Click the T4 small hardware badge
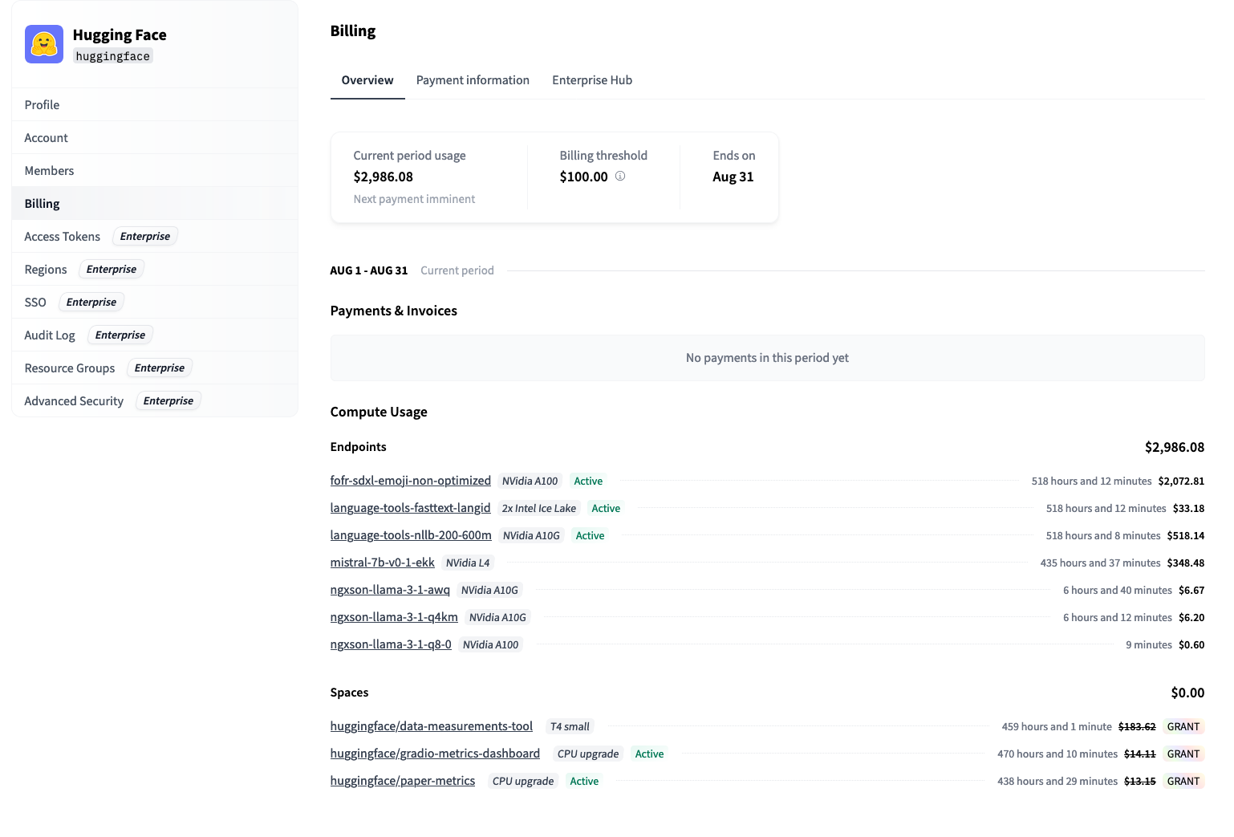Image resolution: width=1234 pixels, height=837 pixels. (x=570, y=726)
